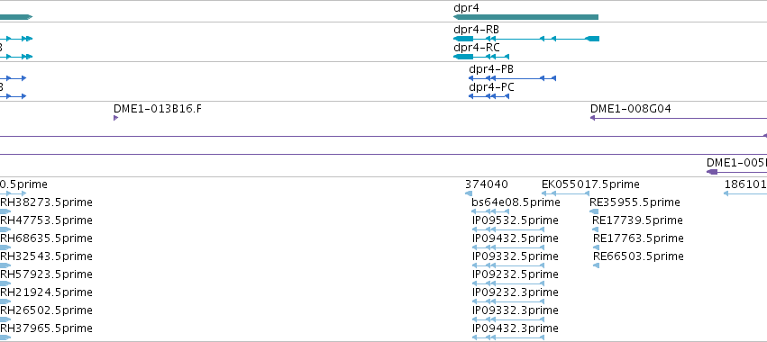Select the 186101 EST feature line

[745, 193]
